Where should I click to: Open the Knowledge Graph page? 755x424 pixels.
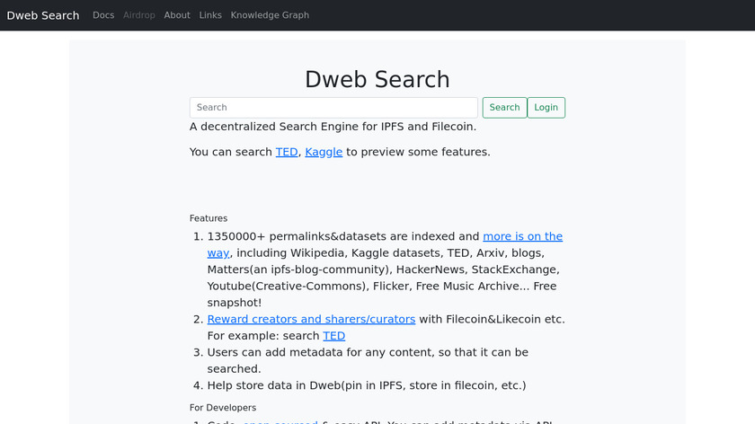click(270, 15)
